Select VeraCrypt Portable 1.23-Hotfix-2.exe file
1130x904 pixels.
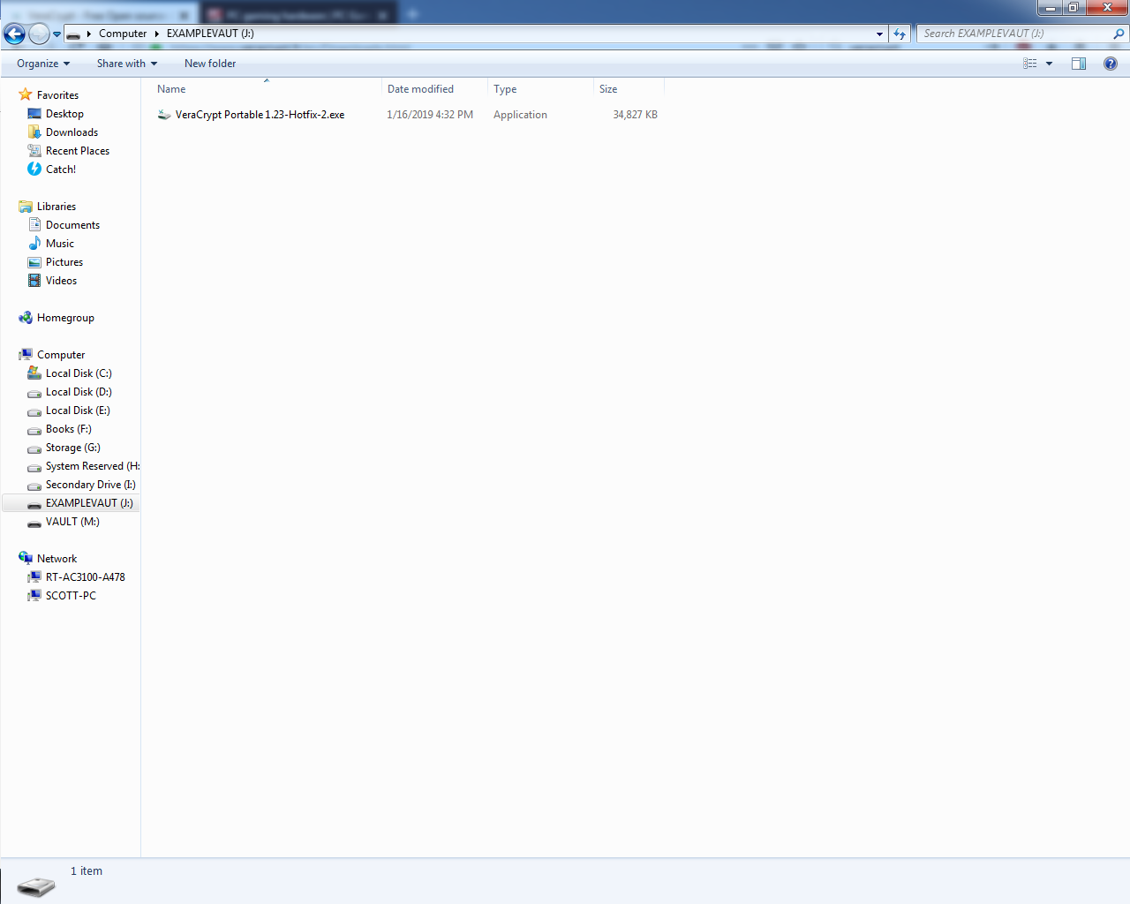260,115
